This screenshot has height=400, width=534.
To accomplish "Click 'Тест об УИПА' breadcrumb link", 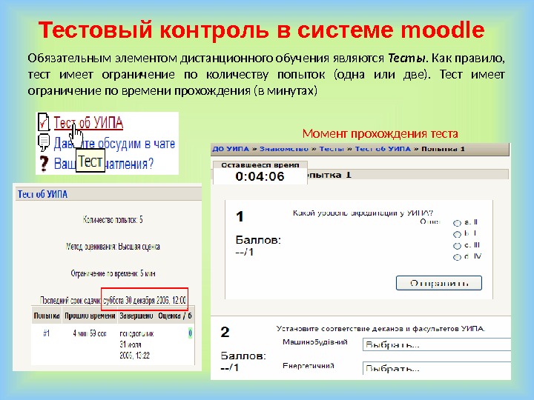I will [x=383, y=149].
